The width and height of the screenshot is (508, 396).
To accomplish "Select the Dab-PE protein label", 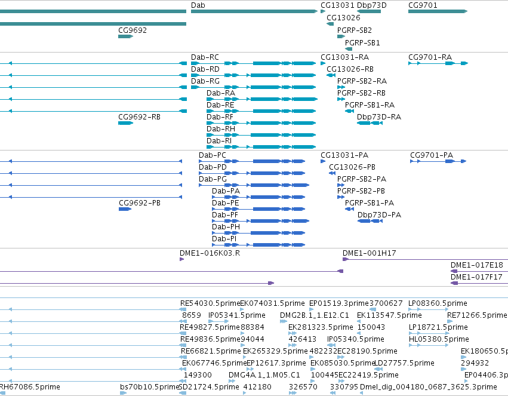I will [226, 203].
